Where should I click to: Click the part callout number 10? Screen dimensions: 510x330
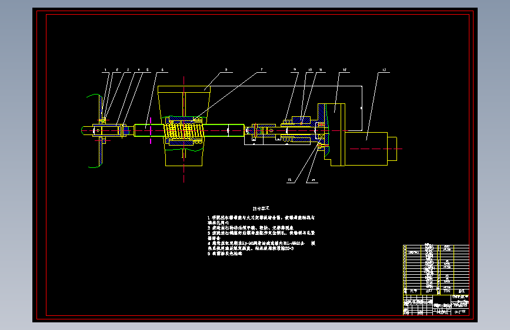click(x=310, y=70)
